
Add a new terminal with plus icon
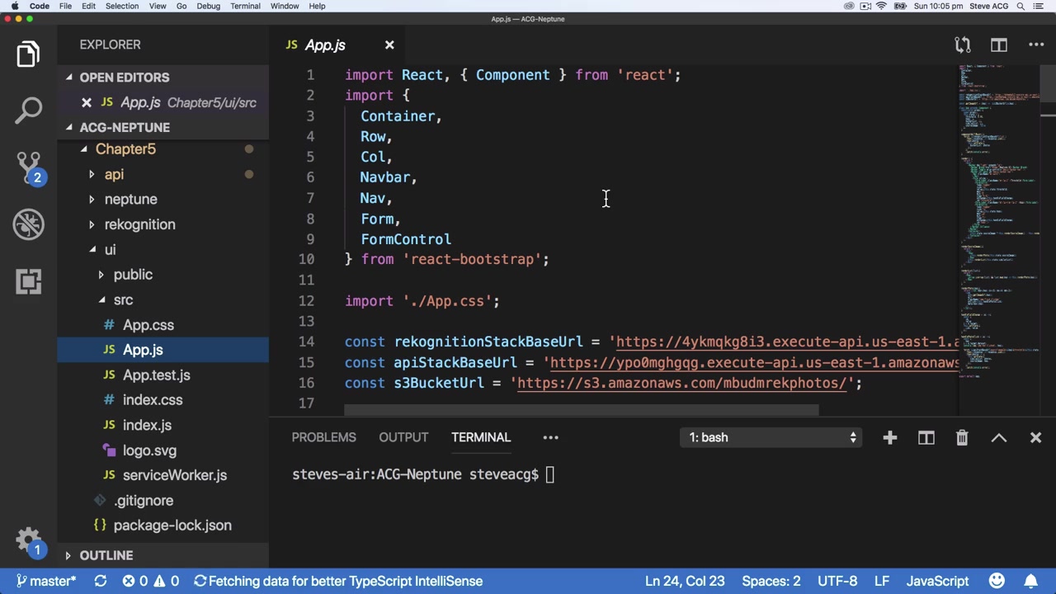(x=889, y=437)
